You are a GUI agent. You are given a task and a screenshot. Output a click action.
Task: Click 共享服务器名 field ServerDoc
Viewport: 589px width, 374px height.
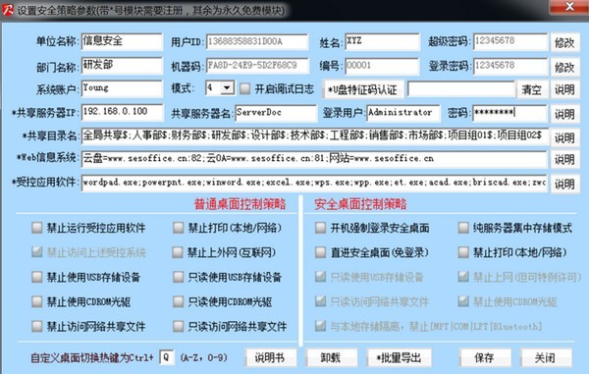coord(276,113)
